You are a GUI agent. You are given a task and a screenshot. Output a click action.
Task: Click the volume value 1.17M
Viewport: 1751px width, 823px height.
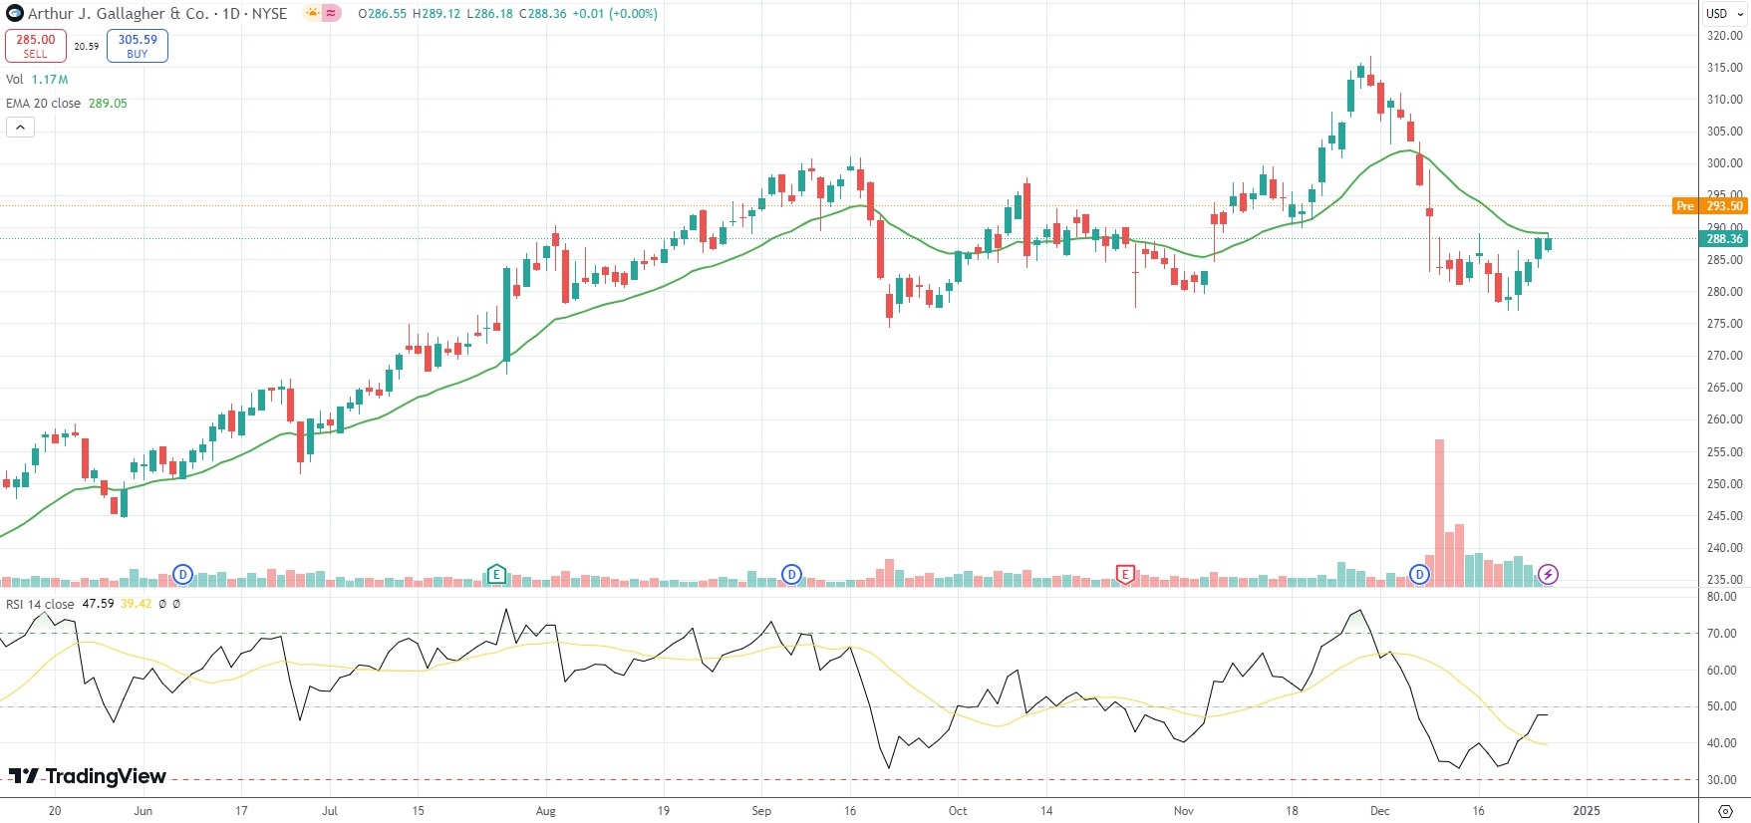pyautogui.click(x=50, y=80)
